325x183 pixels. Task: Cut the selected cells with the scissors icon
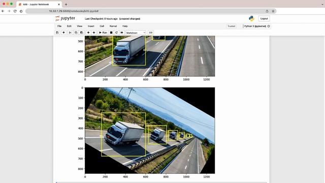[x=70, y=33]
